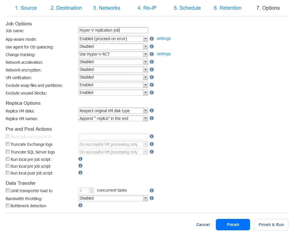The image size is (294, 236).
Task: Click info icon for Truncate Exchange logs
Action: (x=152, y=144)
